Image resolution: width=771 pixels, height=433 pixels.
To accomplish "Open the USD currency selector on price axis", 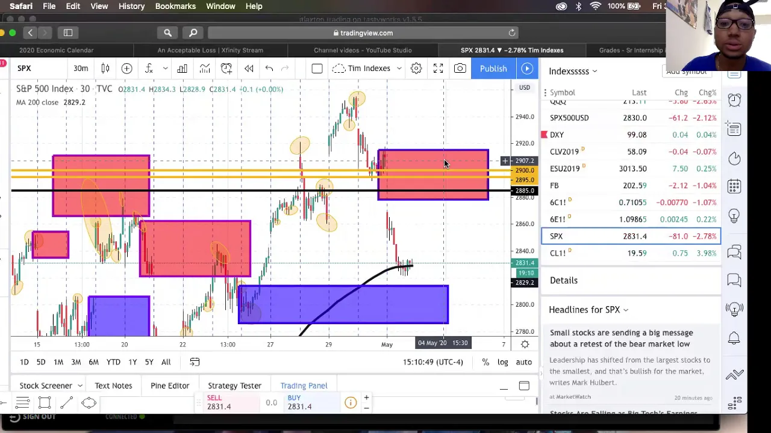I will tap(525, 88).
